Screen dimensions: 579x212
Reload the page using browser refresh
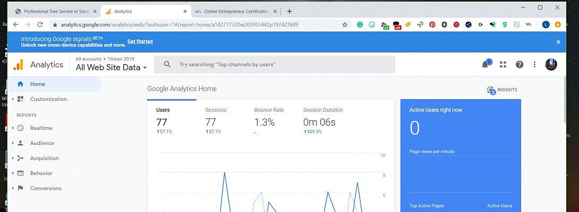tap(39, 24)
